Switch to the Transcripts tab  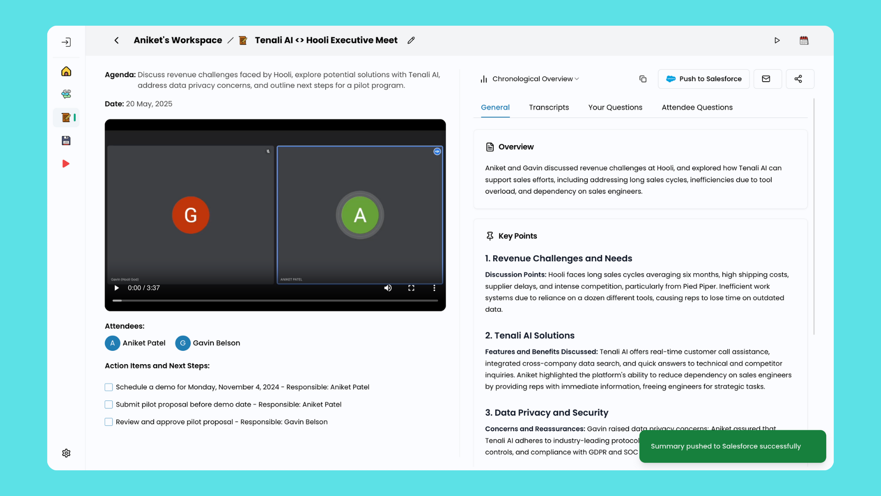549,107
